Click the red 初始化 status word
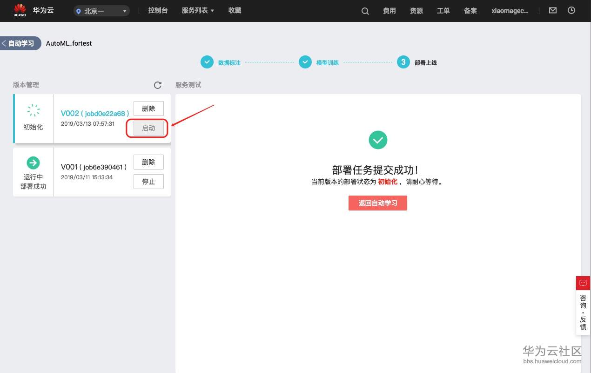 tap(388, 182)
